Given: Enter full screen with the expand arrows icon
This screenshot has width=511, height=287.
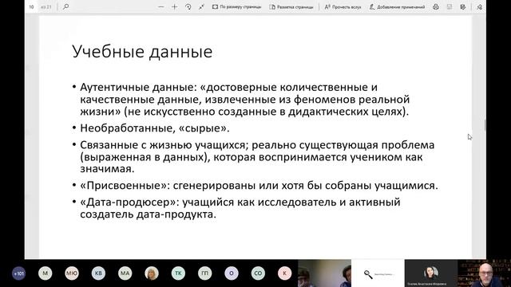Looking at the screenshot, I should [x=201, y=7].
